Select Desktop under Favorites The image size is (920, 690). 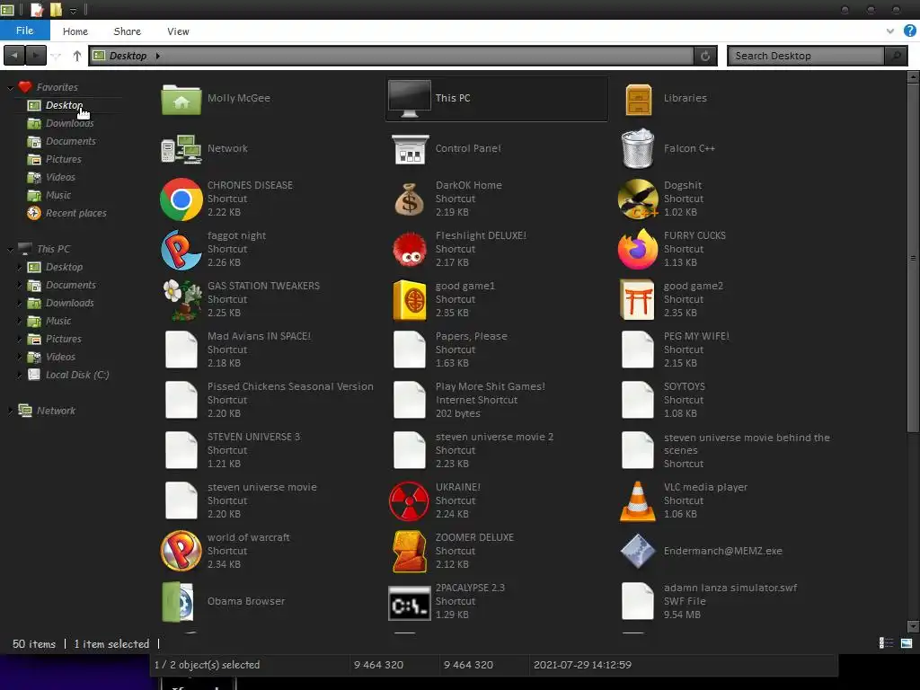[x=64, y=105]
